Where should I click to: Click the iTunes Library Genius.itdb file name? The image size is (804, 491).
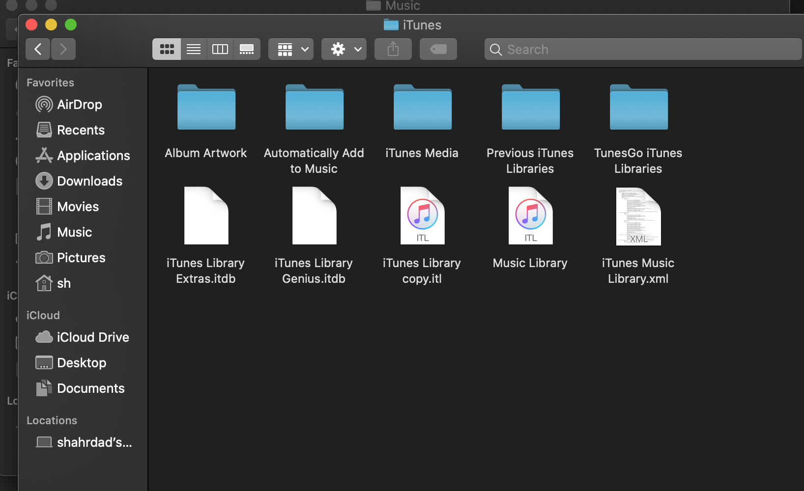tap(314, 271)
